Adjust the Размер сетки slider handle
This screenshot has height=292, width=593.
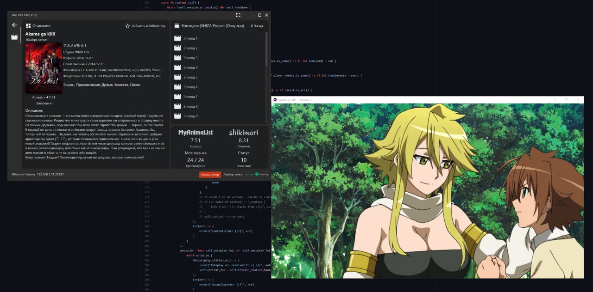click(x=257, y=174)
